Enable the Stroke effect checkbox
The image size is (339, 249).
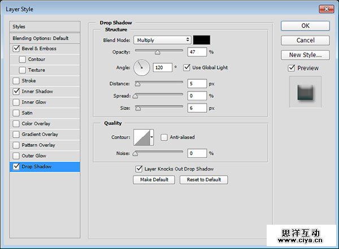coord(15,81)
